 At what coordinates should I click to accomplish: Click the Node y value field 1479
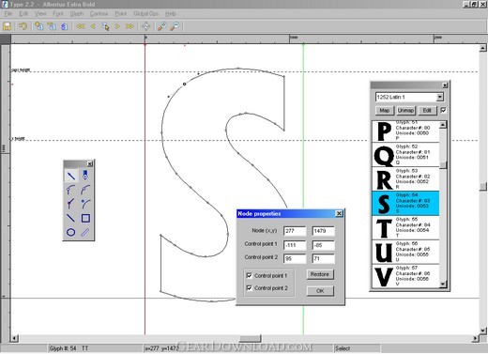pyautogui.click(x=324, y=231)
